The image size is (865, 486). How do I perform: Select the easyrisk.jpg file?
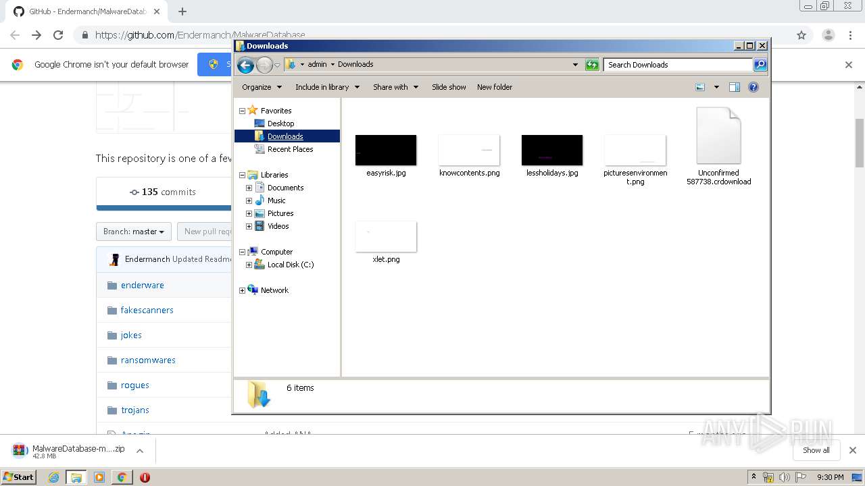386,155
